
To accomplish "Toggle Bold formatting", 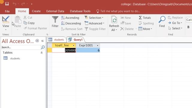I will (188, 27).
